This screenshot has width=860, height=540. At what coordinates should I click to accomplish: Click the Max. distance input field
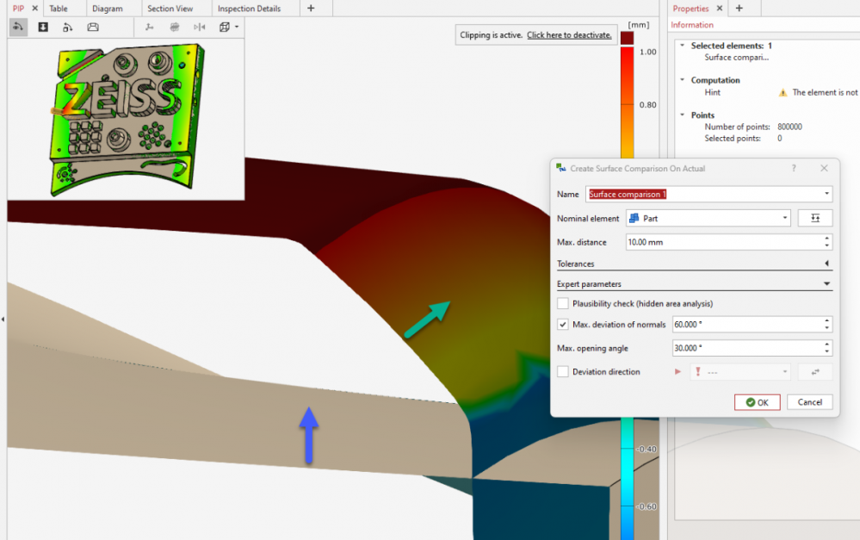[x=723, y=243]
